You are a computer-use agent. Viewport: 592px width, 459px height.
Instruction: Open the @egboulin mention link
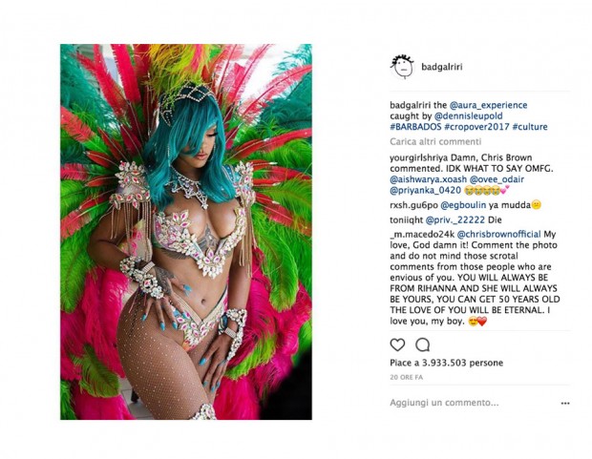[463, 205]
